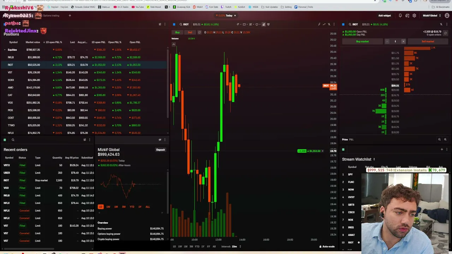452x254 pixels.
Task: Expand the speech bubble tool options arrow
Action: tap(259, 24)
